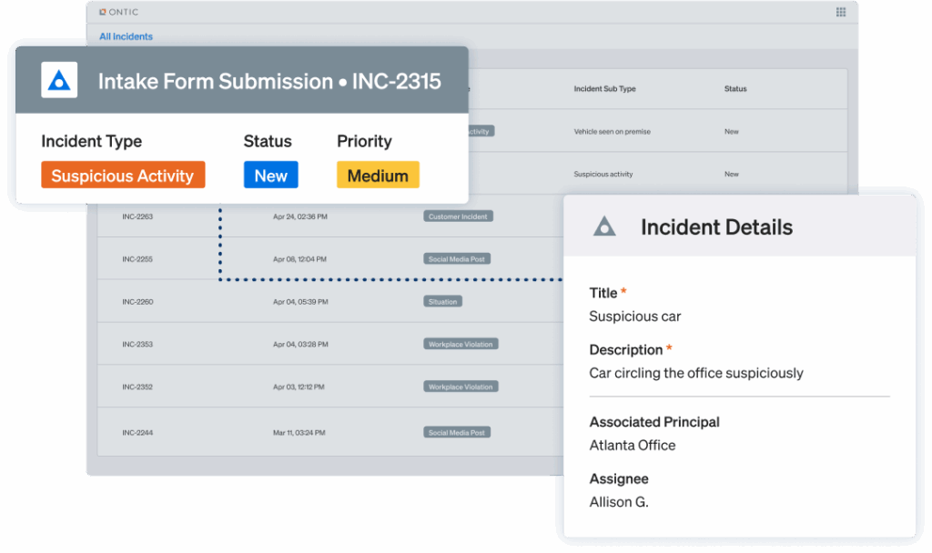Viewport: 932px width, 553px height.
Task: Select incident row INC-2244
Action: [x=330, y=432]
